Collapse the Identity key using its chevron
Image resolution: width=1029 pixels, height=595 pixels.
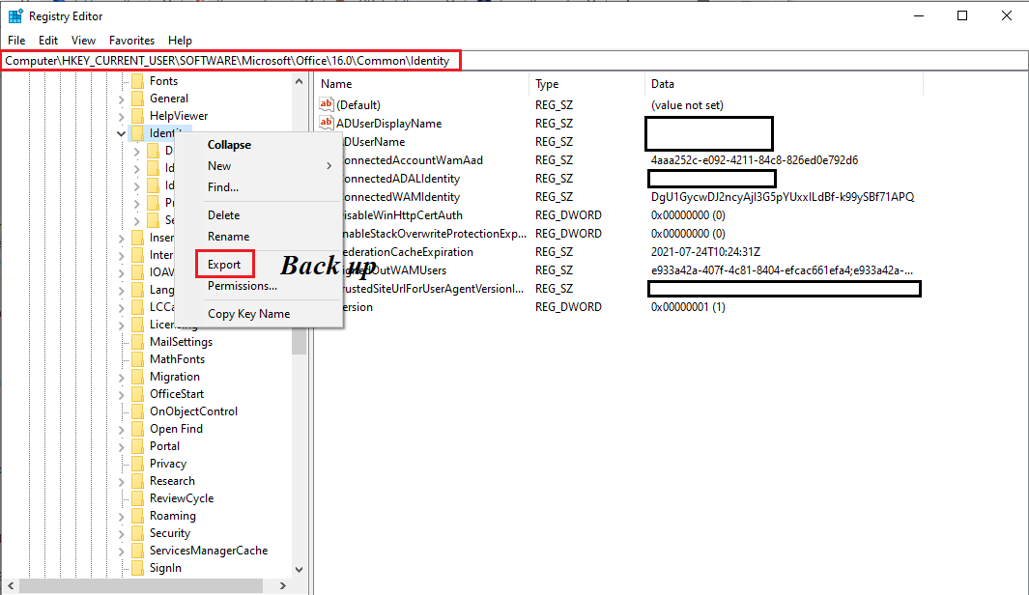(120, 132)
